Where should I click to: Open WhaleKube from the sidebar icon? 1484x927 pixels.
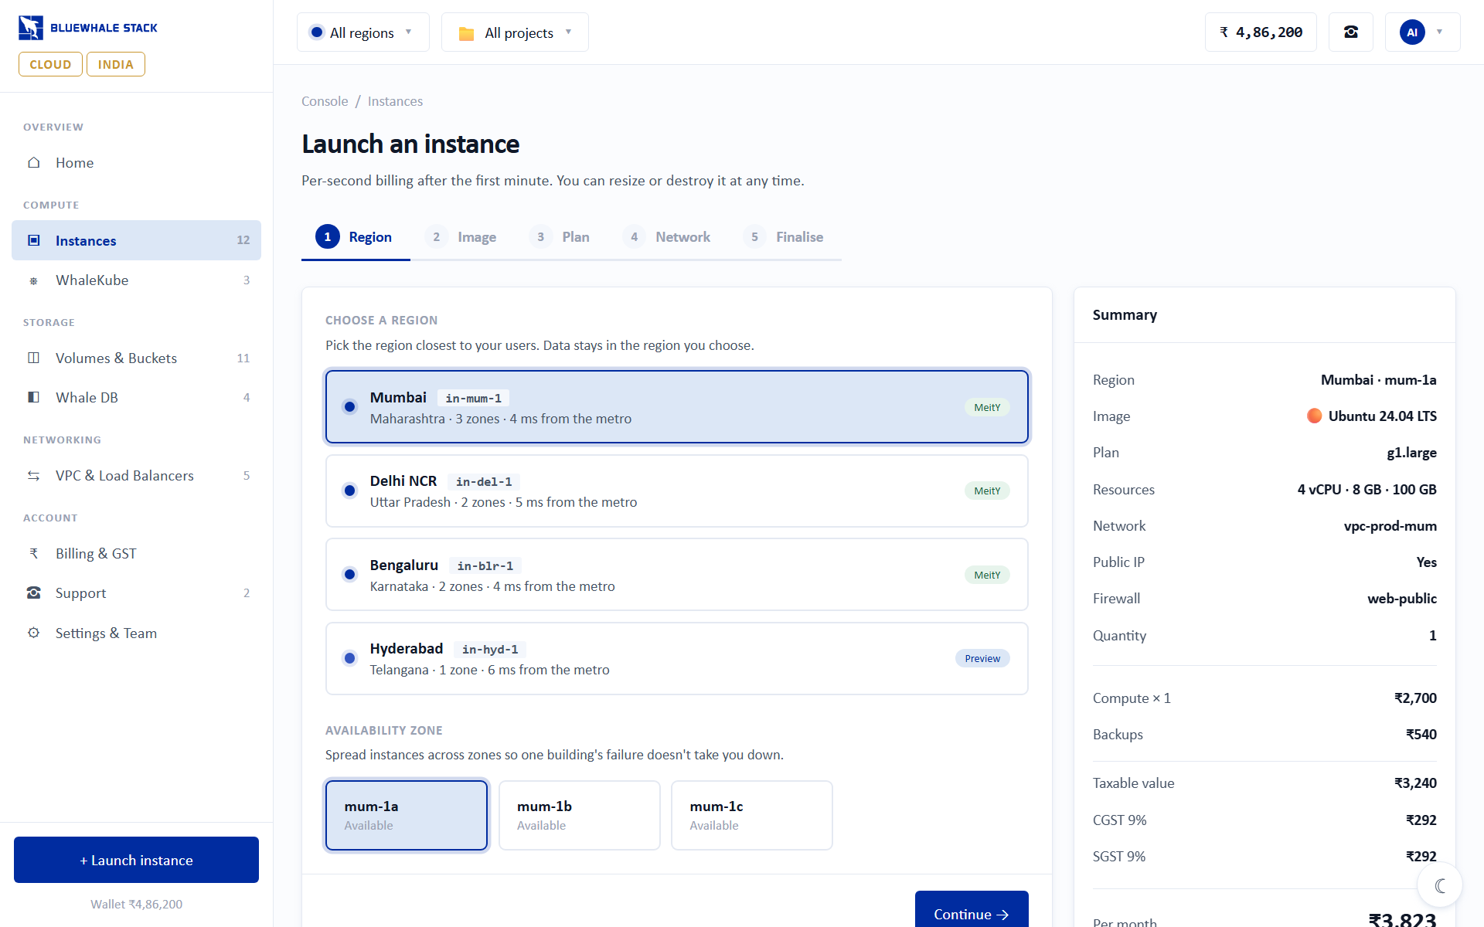pos(33,280)
